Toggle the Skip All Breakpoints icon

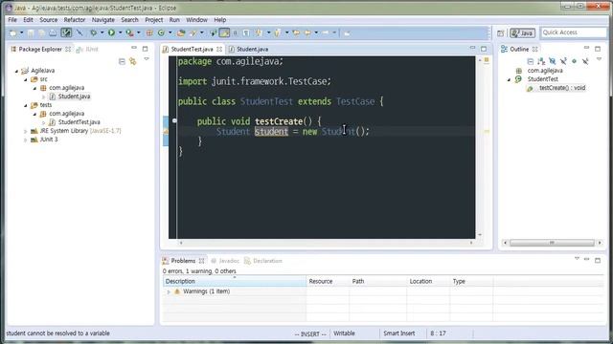[x=79, y=32]
